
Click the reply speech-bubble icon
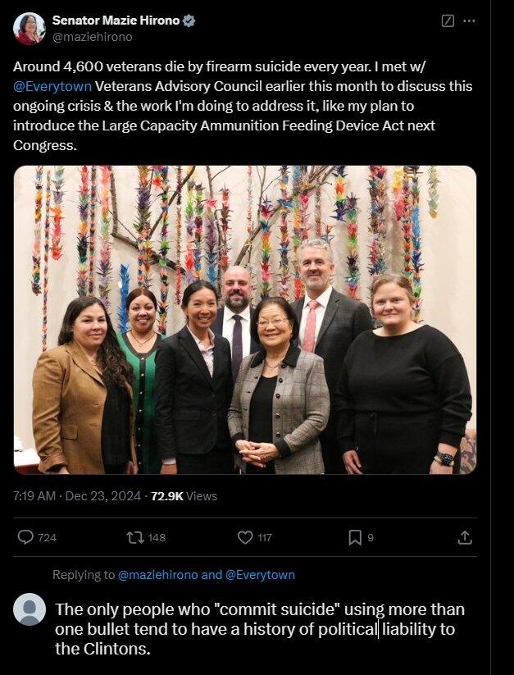pyautogui.click(x=26, y=537)
